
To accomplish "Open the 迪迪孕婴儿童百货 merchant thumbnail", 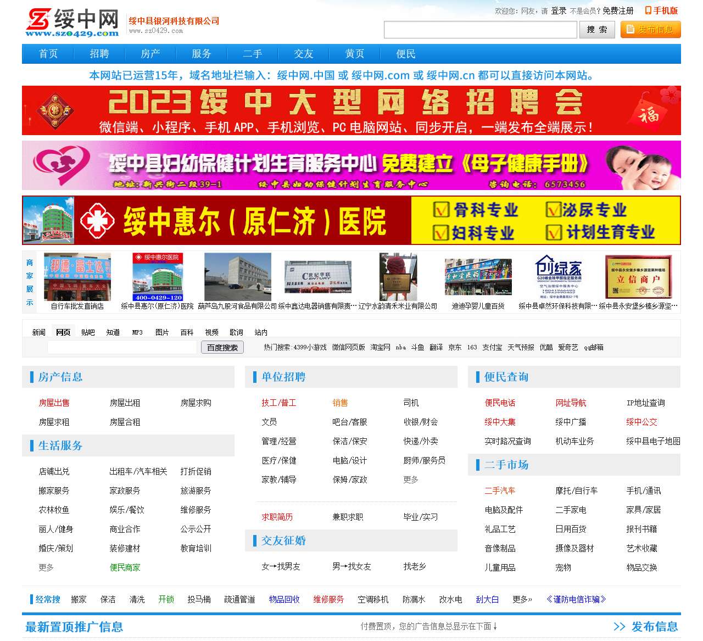I will tap(478, 277).
